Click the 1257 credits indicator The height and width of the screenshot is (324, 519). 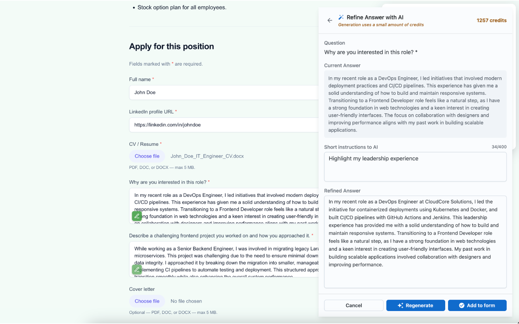click(x=491, y=20)
